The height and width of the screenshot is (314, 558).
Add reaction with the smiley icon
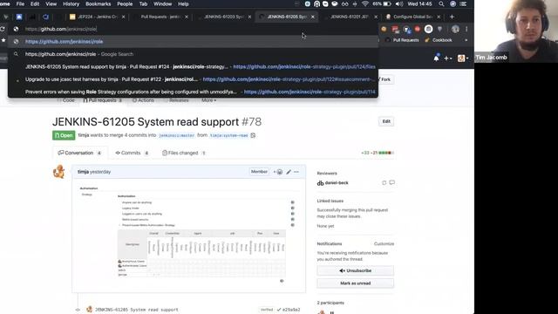click(x=278, y=172)
